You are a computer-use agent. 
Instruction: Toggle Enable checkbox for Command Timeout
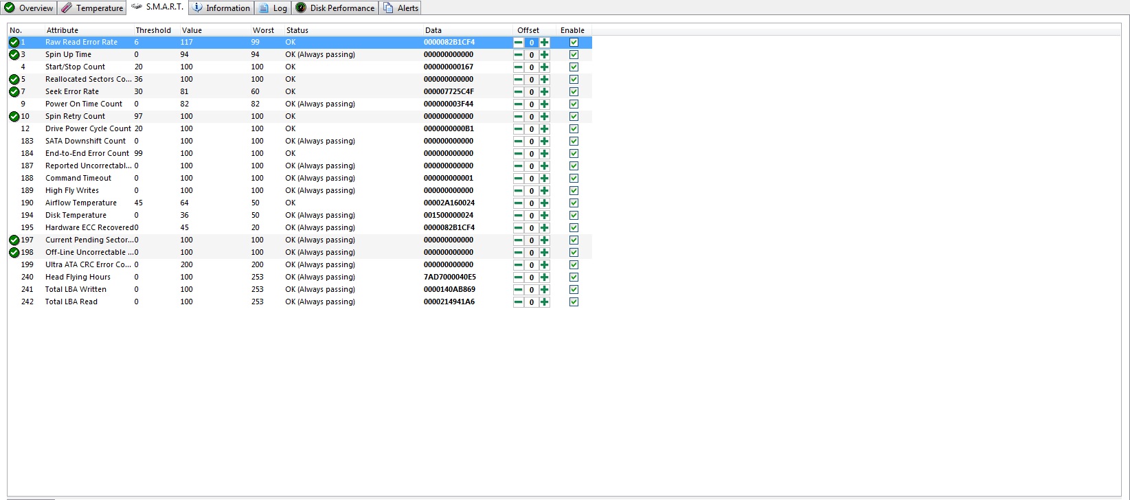pyautogui.click(x=574, y=179)
